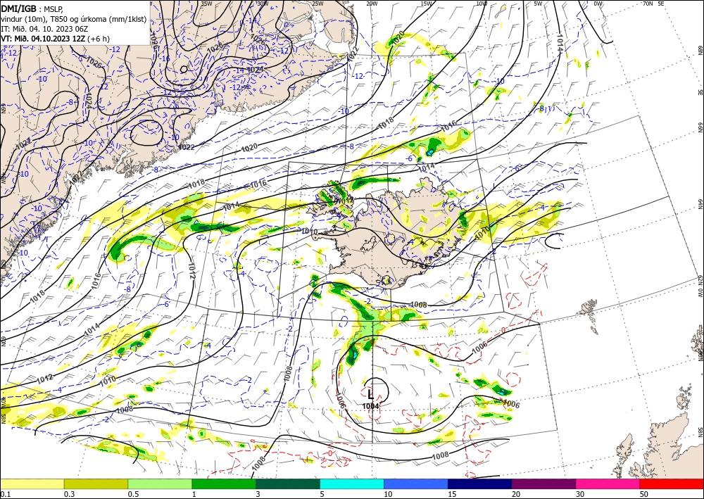Select the 'VT: Mið. 04.10.2023 12Z (+6 h)' line
Viewport: 704px width, 499px height.
point(55,39)
